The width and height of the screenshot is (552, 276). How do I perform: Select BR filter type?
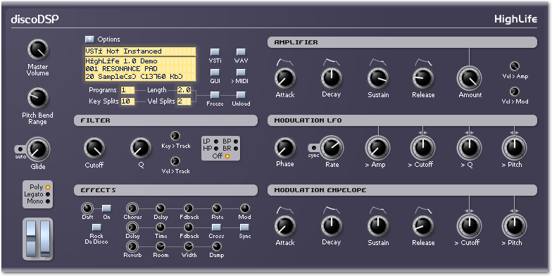(x=235, y=149)
